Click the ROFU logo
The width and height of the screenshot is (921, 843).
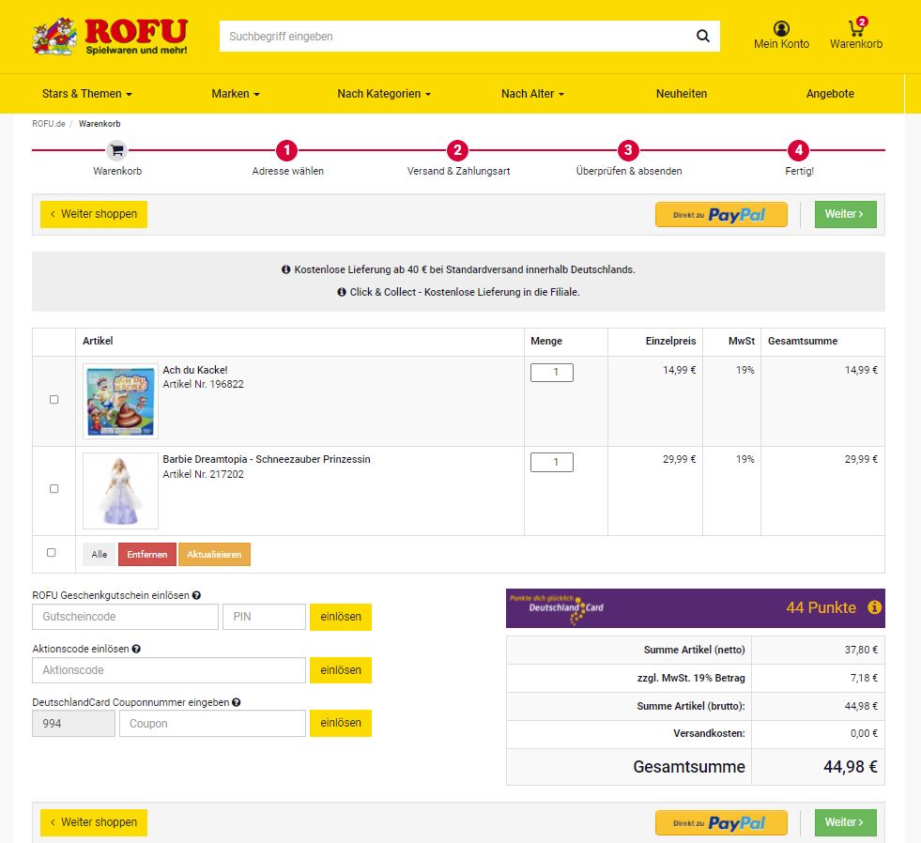coord(110,37)
